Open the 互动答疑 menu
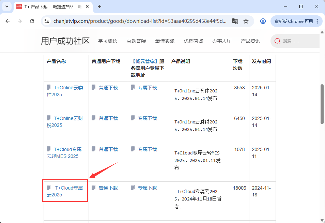The width and height of the screenshot is (325, 223). tap(136, 41)
